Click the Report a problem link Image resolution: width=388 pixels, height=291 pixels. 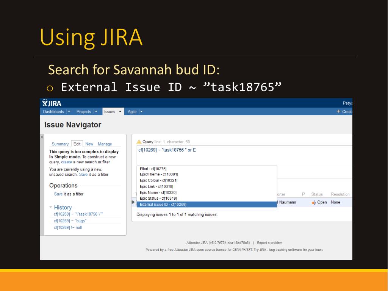(269, 243)
